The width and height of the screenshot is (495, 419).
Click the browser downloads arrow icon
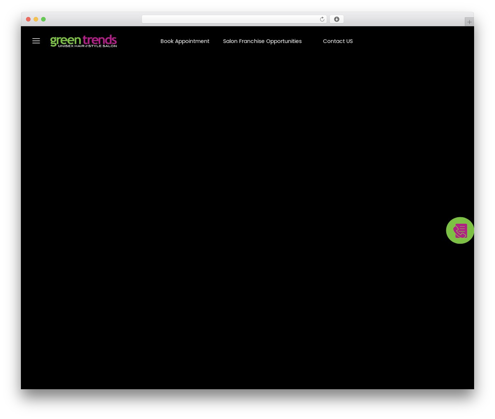336,19
